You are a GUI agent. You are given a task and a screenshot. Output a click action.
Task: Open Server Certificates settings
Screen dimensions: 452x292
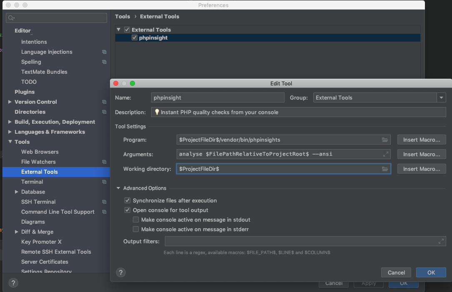45,262
